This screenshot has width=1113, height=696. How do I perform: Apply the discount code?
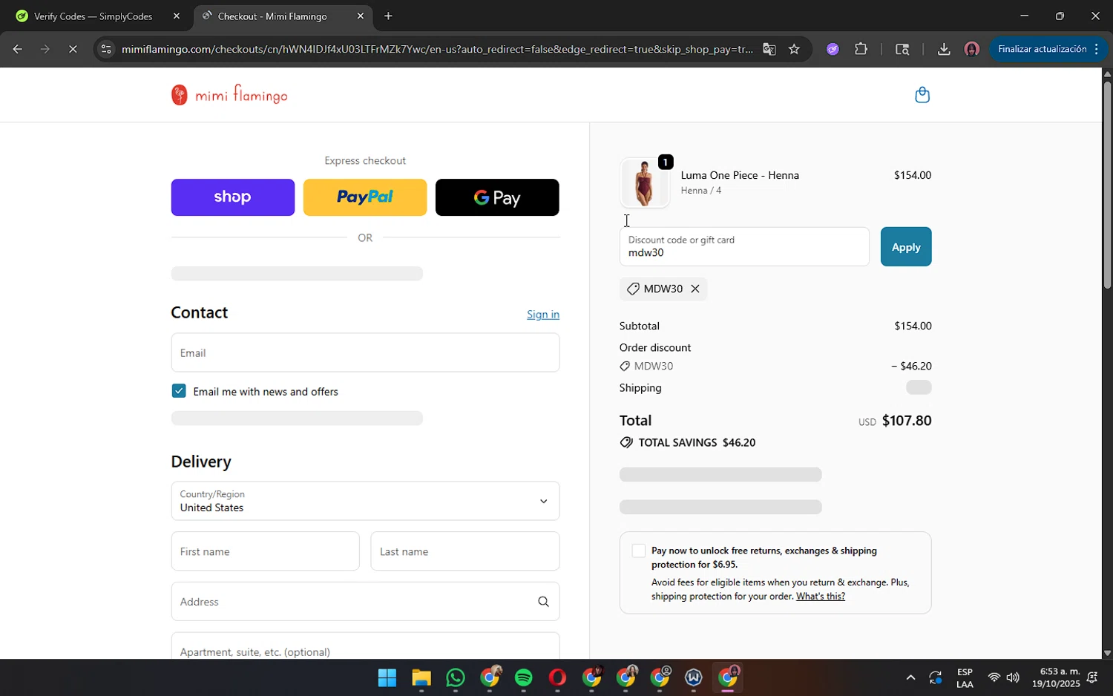(x=906, y=247)
